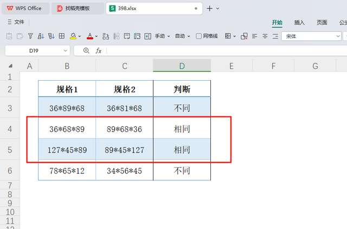The width and height of the screenshot is (347, 229).
Task: Click the merge cells icon
Action: tap(137, 36)
